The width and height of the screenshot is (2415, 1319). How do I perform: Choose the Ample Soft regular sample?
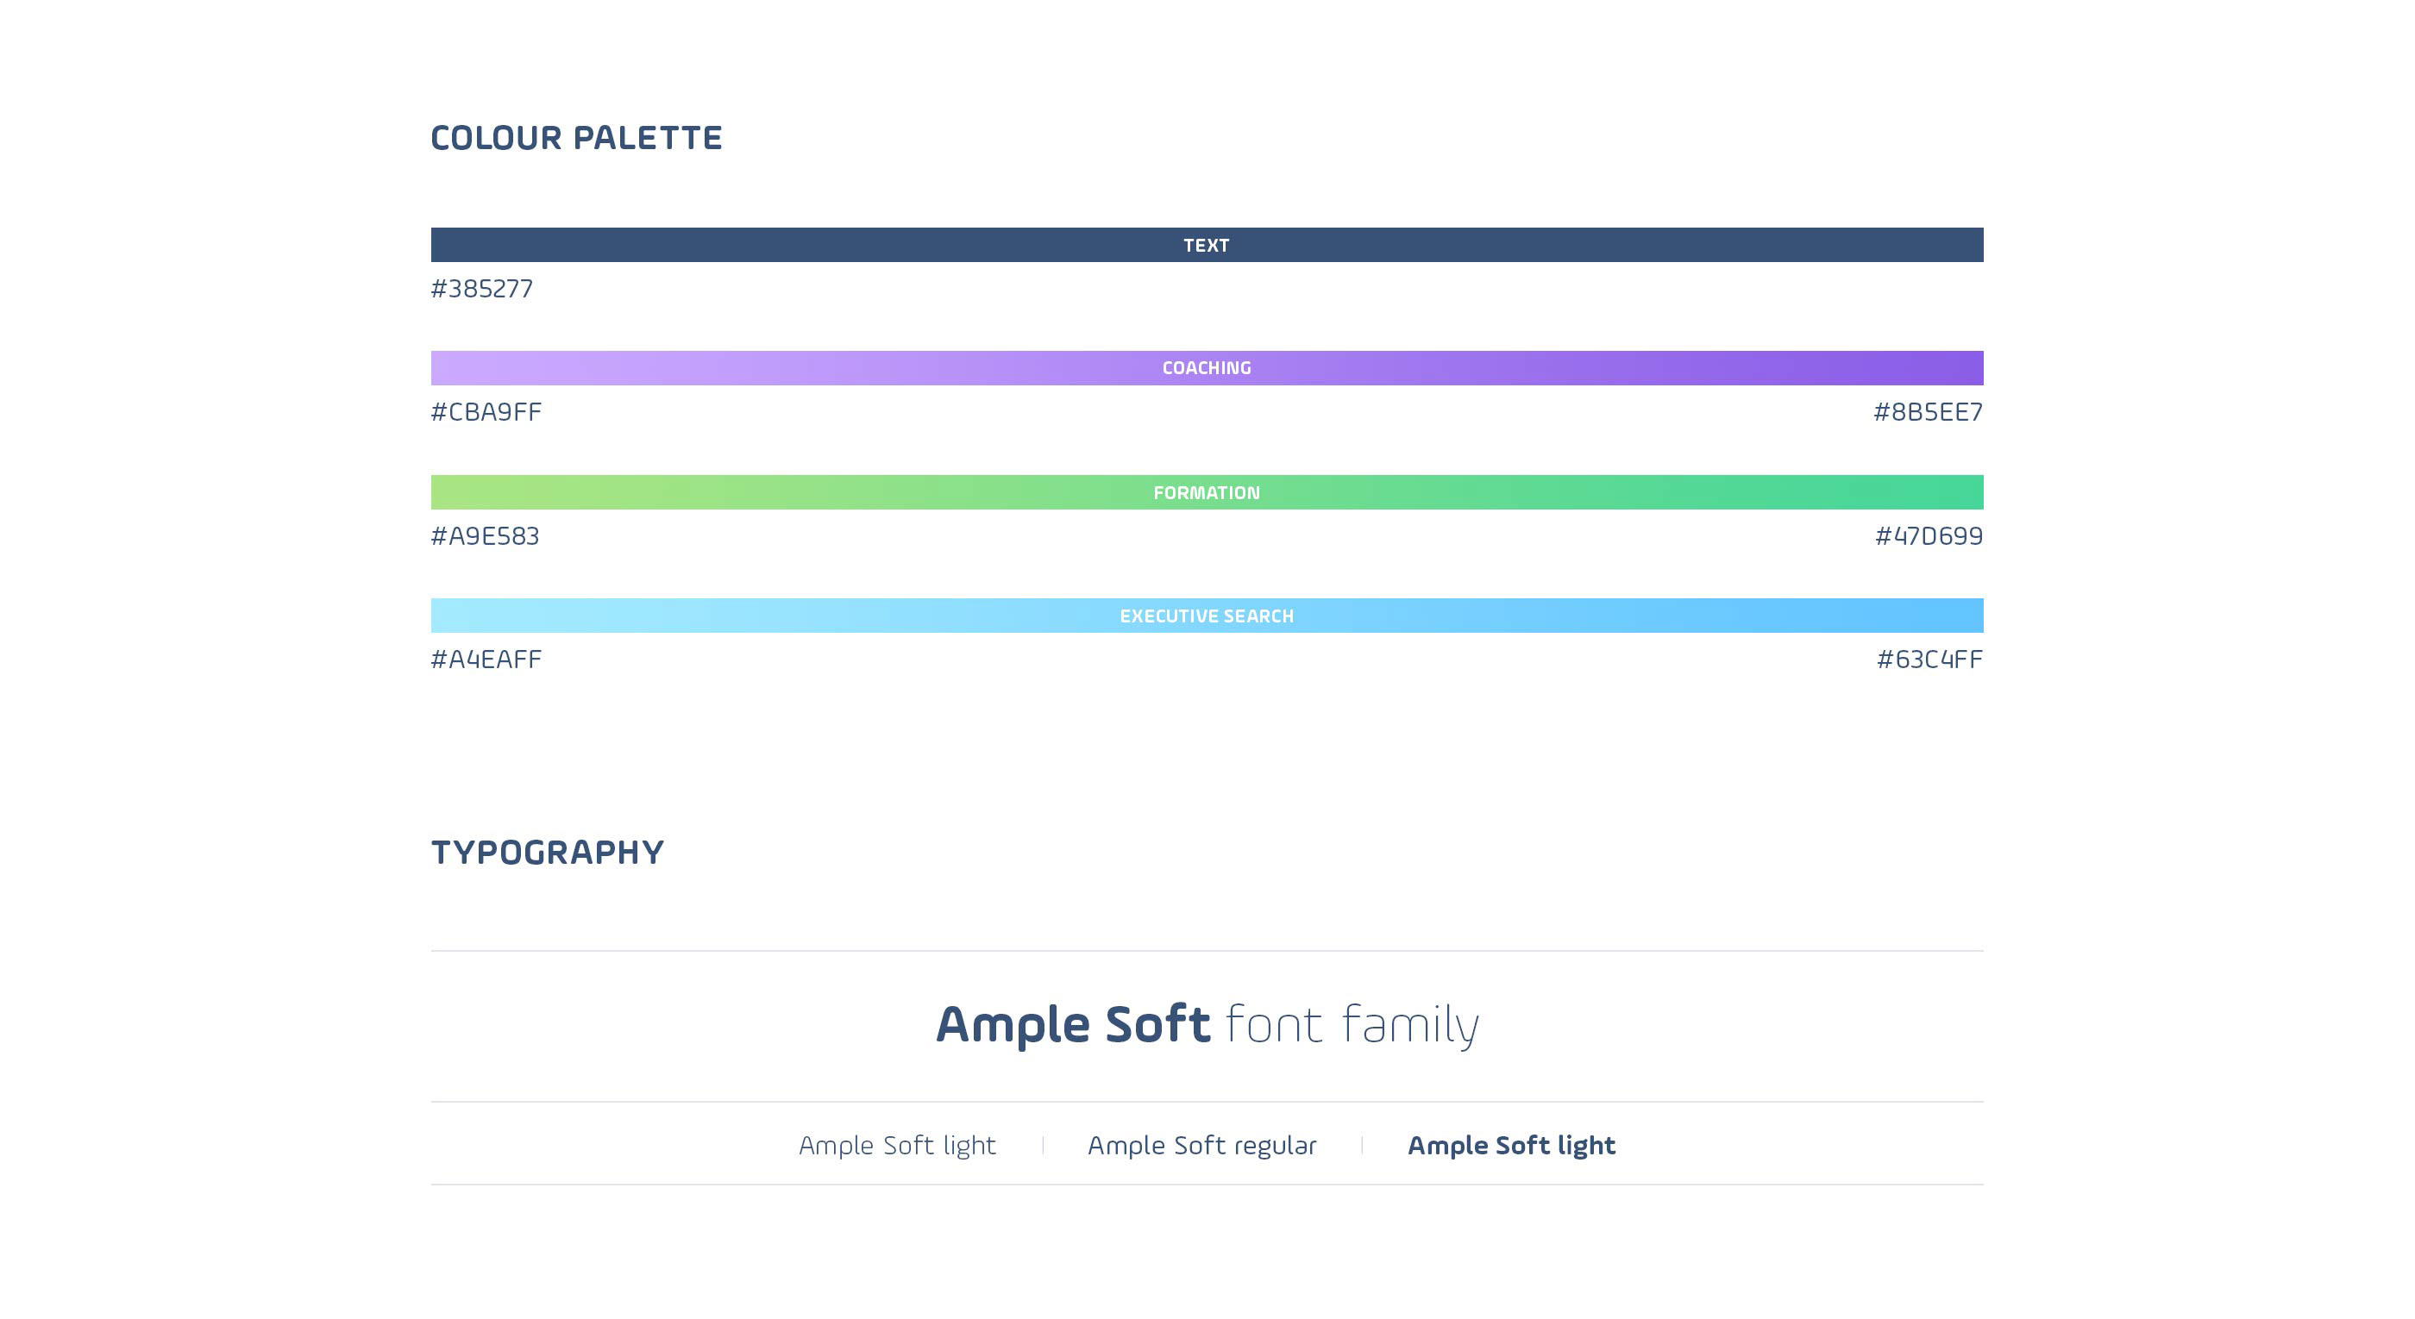point(1201,1146)
